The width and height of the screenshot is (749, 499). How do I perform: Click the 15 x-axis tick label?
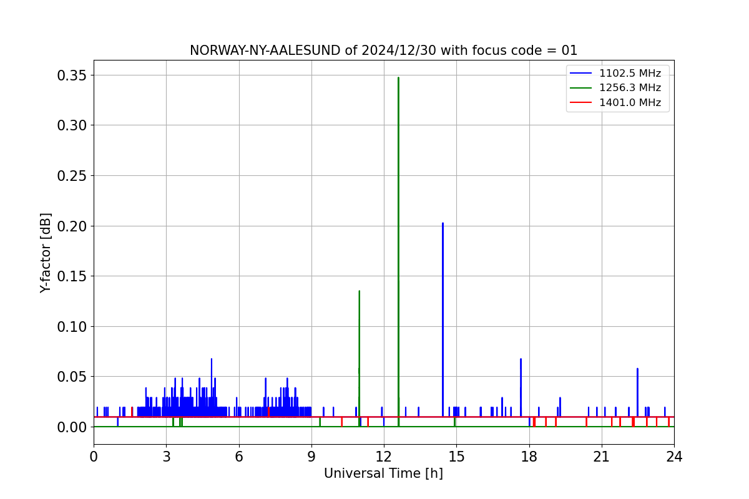click(x=456, y=457)
